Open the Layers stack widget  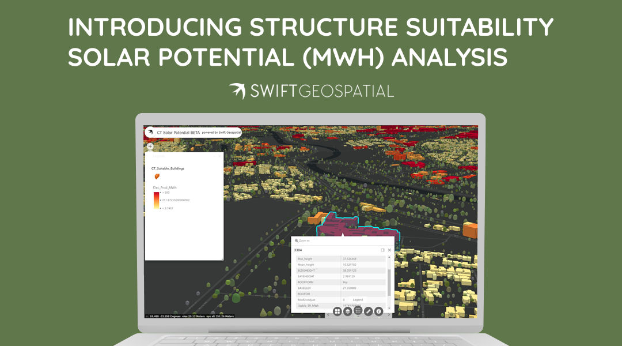(x=347, y=311)
